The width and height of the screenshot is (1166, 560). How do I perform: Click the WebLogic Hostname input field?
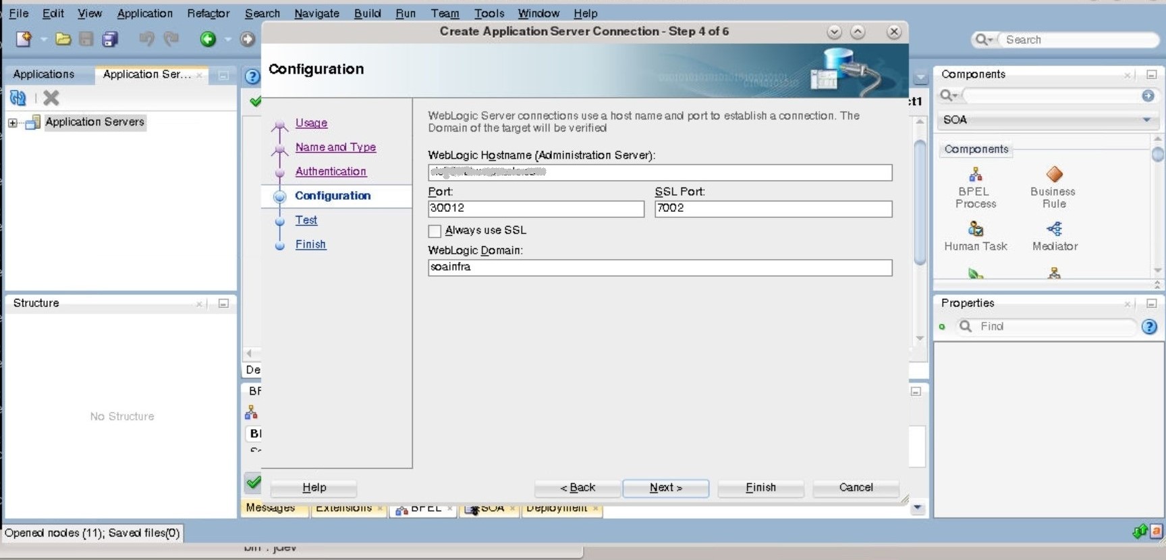[660, 173]
